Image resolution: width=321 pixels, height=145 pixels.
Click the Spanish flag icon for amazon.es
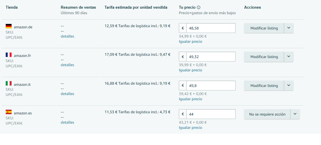click(8, 112)
